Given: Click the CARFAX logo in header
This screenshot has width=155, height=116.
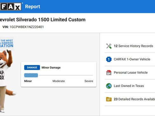Looking at the screenshot, I should (10, 7).
